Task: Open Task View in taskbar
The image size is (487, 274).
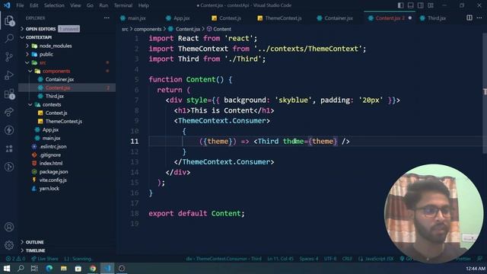Action: click(x=34, y=268)
